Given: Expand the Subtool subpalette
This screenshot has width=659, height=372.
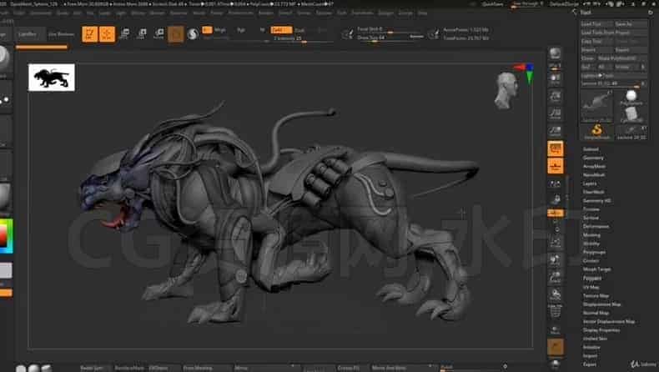Looking at the screenshot, I should click(591, 149).
